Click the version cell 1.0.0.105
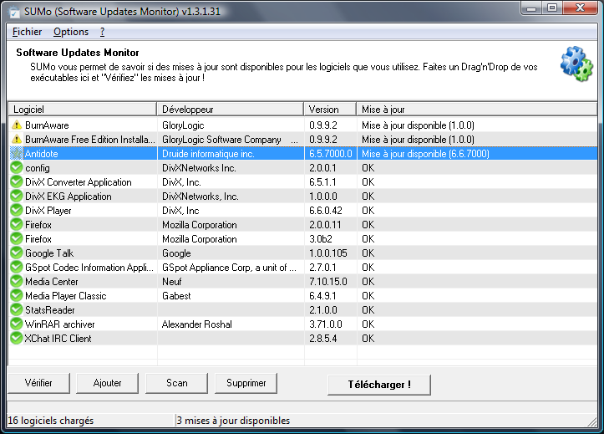This screenshot has height=434, width=604. tap(328, 253)
